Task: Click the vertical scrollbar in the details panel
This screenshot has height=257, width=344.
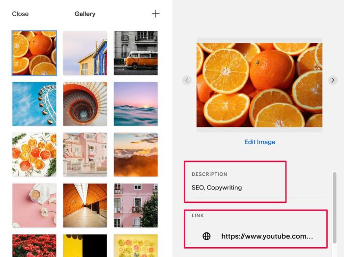Action: coord(334,208)
